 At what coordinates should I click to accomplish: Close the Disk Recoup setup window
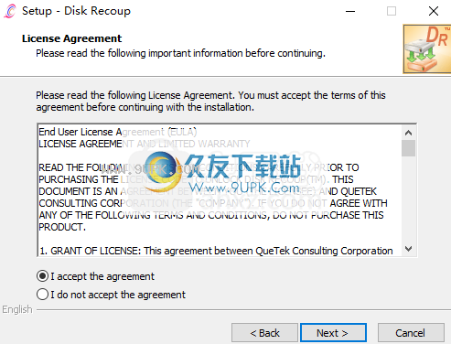point(434,11)
